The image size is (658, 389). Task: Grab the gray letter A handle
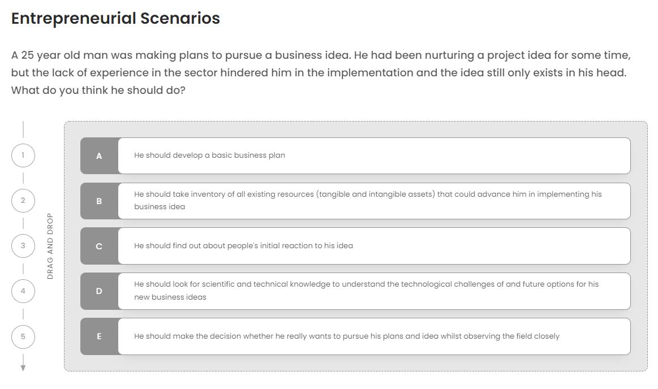100,156
